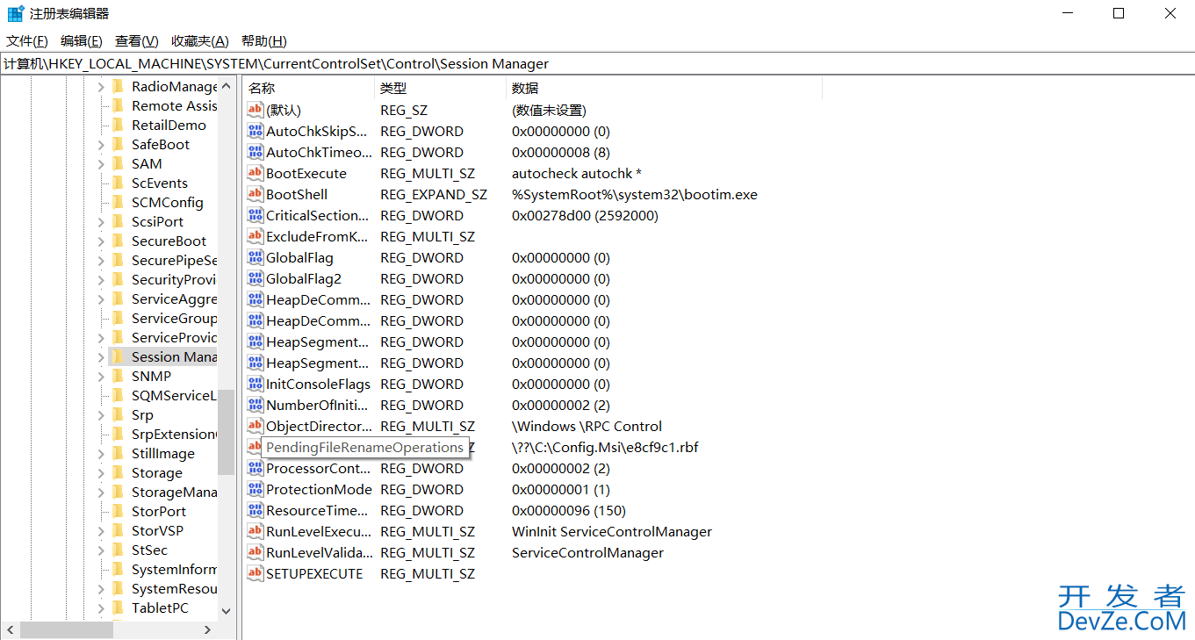
Task: Click the RetailDemo folder icon
Action: tap(118, 125)
